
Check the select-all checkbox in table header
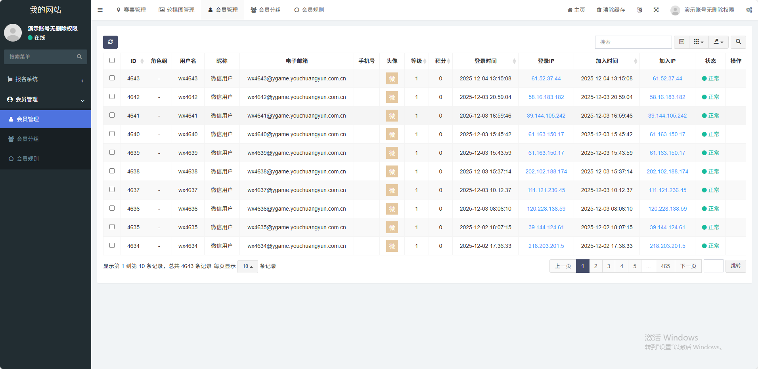(x=112, y=61)
